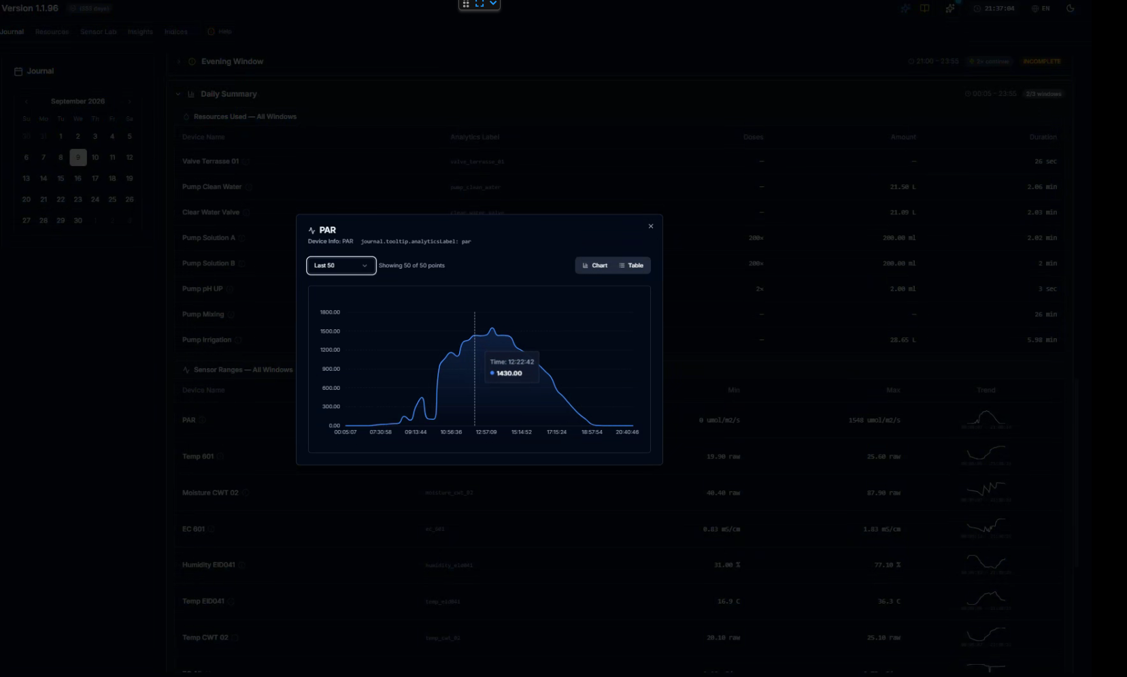Screen dimensions: 1127x677
Task: Open the Indices tab
Action: pyautogui.click(x=175, y=32)
